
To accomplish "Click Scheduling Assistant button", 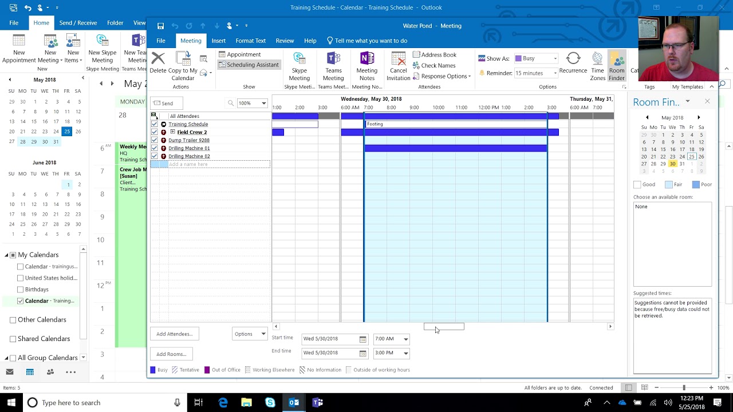I will [x=249, y=65].
